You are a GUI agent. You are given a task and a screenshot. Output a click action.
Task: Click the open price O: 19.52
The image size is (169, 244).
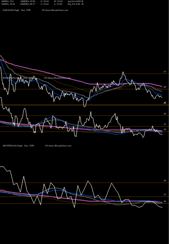pyautogui.click(x=45, y=1)
